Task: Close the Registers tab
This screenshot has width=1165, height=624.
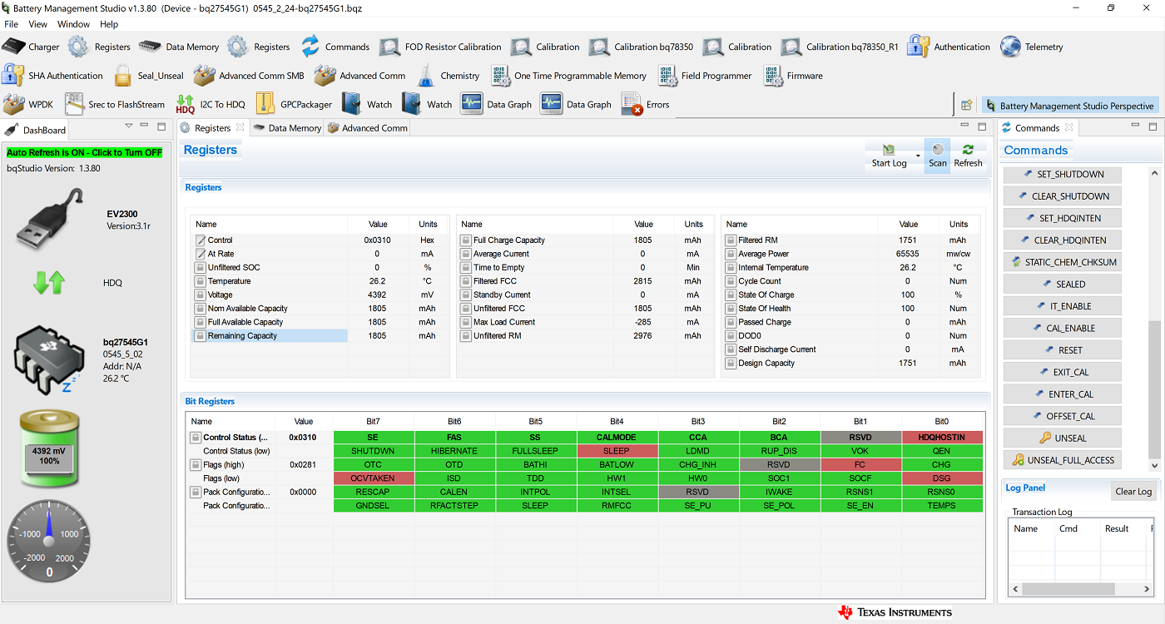Action: (240, 127)
